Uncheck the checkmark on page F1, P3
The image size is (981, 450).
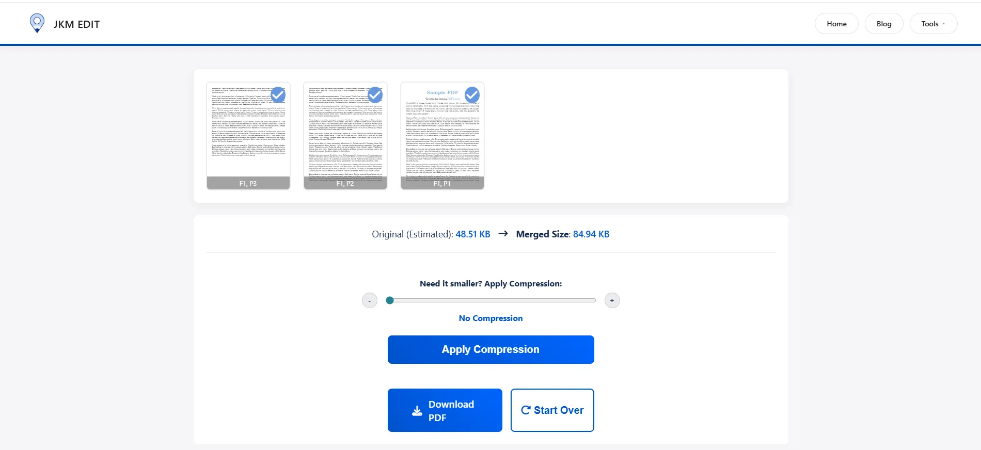click(278, 94)
